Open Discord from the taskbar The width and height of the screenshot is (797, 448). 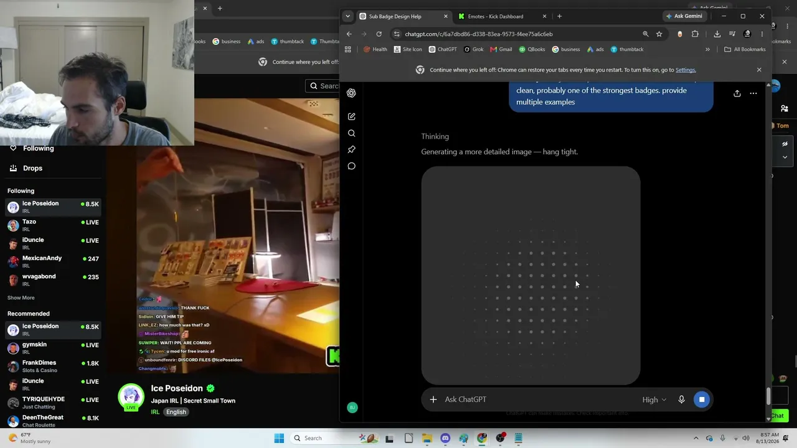(445, 438)
